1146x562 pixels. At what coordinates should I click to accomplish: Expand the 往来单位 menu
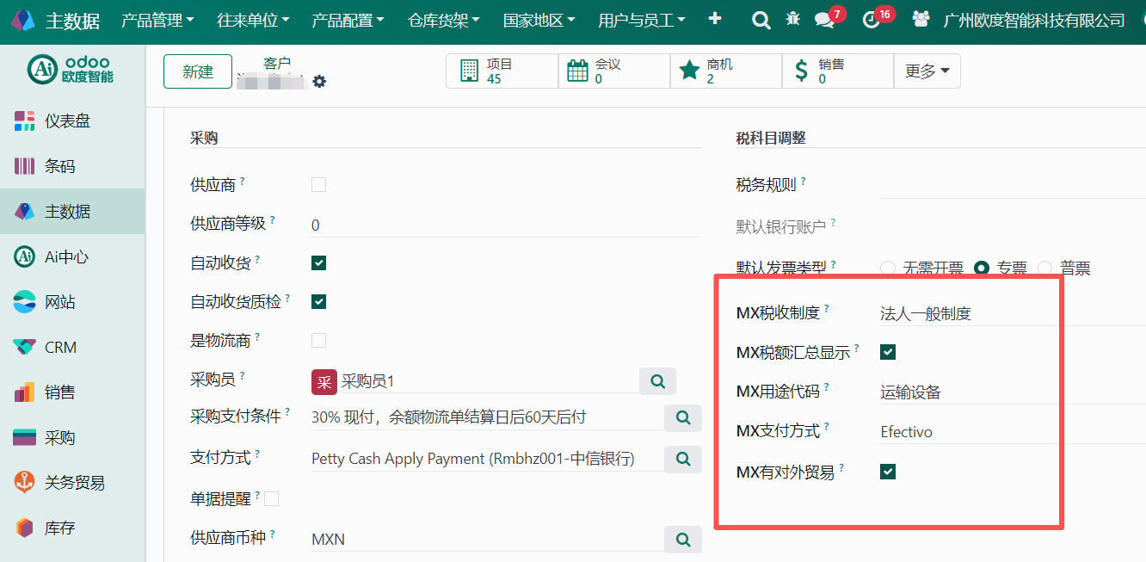pyautogui.click(x=253, y=20)
